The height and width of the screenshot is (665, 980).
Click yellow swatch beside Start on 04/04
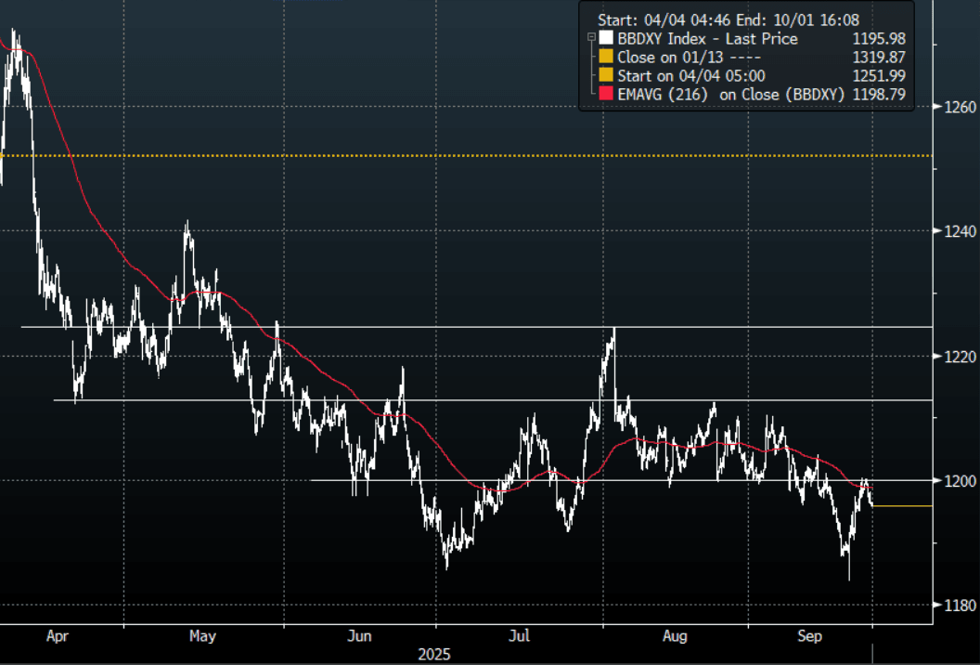[x=606, y=75]
